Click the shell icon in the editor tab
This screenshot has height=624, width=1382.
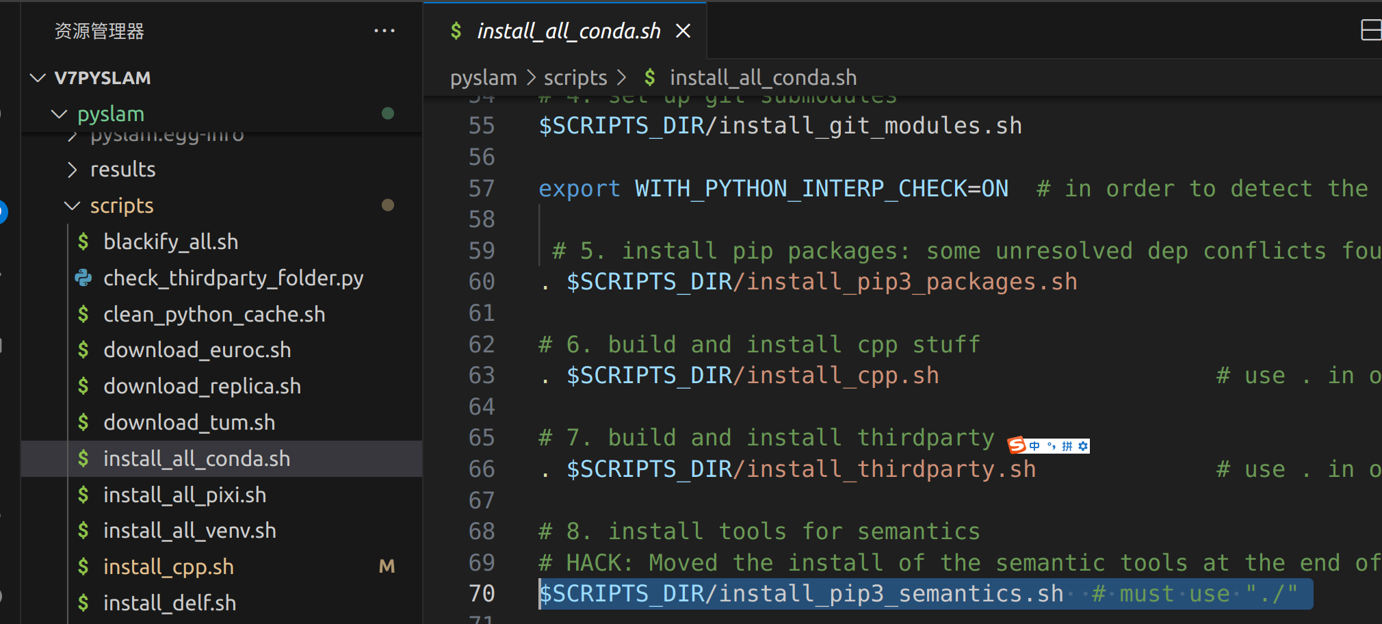[x=456, y=31]
